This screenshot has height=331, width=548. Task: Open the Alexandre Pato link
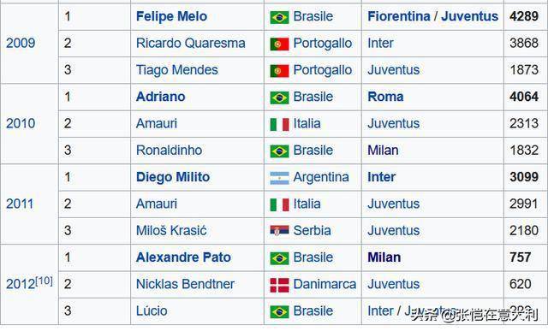183,257
